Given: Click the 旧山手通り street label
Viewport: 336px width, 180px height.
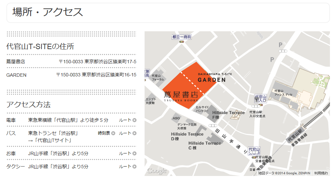Looking at the screenshot, I should 232,141.
